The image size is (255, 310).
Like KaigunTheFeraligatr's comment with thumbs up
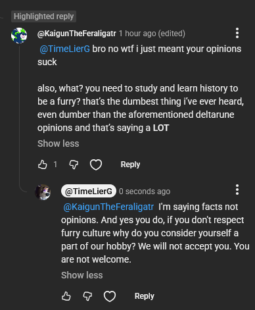pyautogui.click(x=42, y=165)
